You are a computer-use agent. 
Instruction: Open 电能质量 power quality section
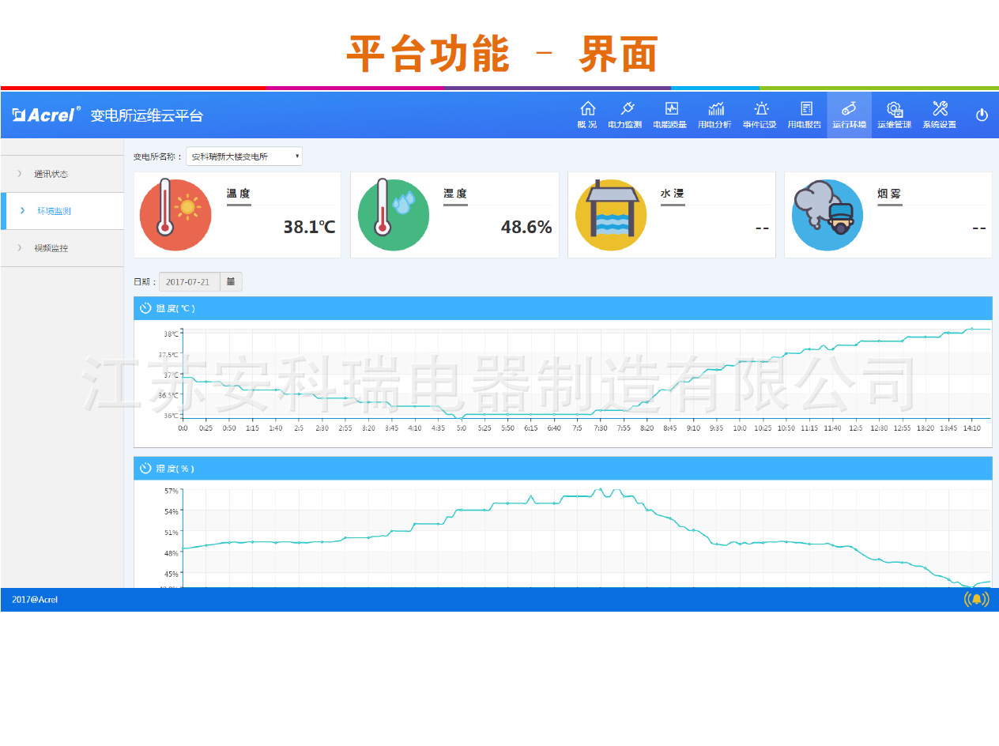point(670,108)
